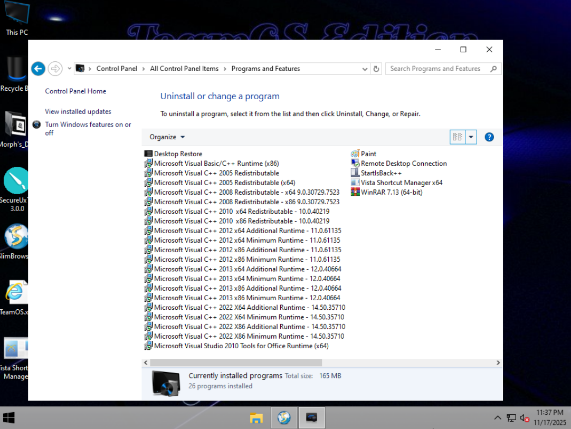
Task: Click the change view icon button
Action: [x=458, y=137]
